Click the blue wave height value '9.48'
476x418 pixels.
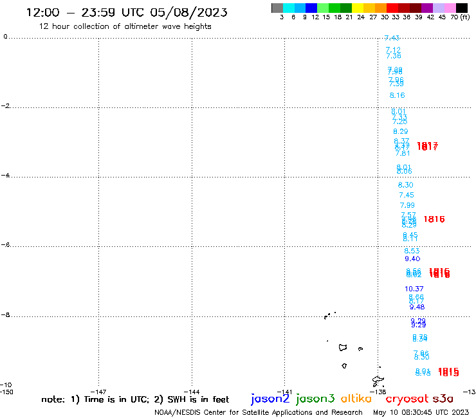(417, 307)
